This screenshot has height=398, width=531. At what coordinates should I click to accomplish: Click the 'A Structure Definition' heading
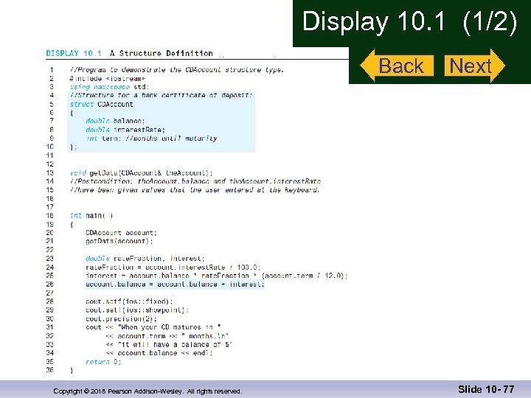162,53
